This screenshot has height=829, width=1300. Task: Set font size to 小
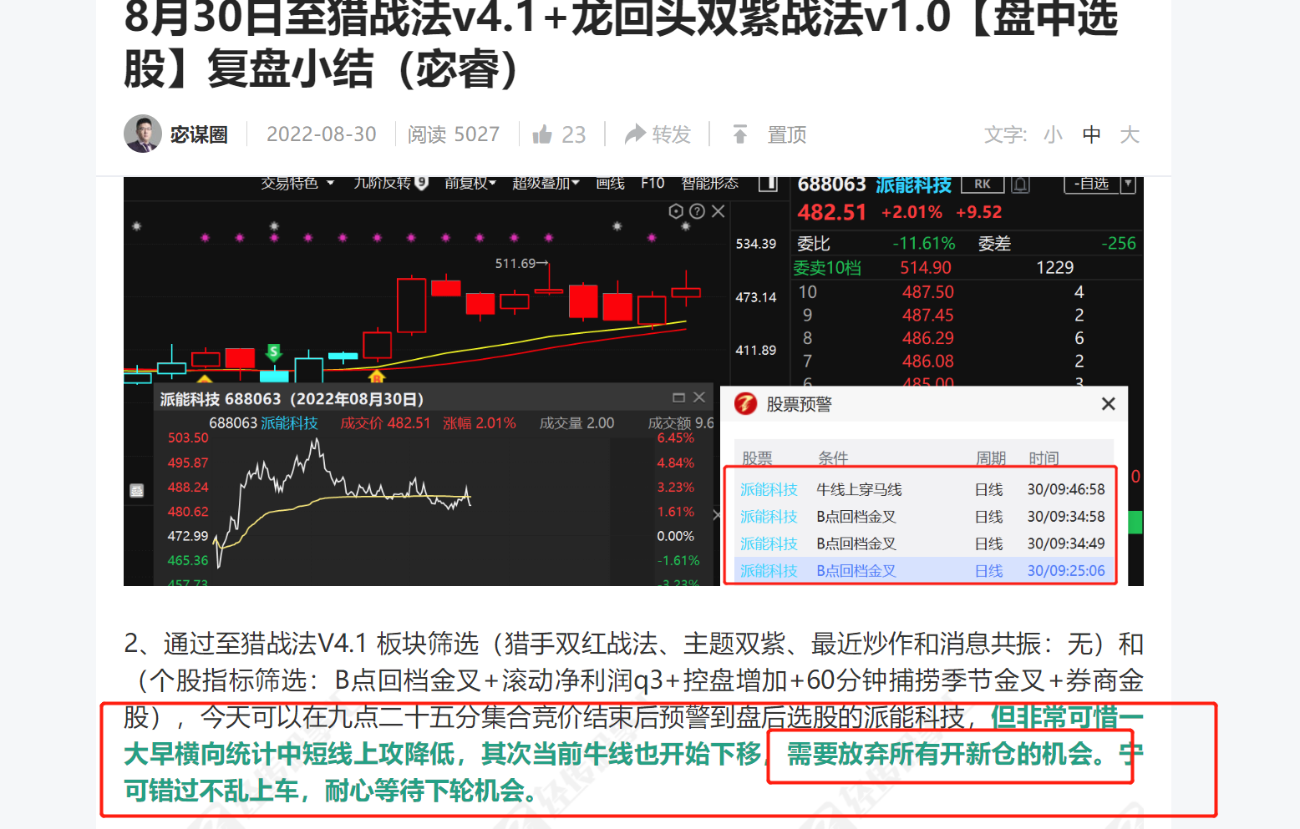click(1053, 134)
